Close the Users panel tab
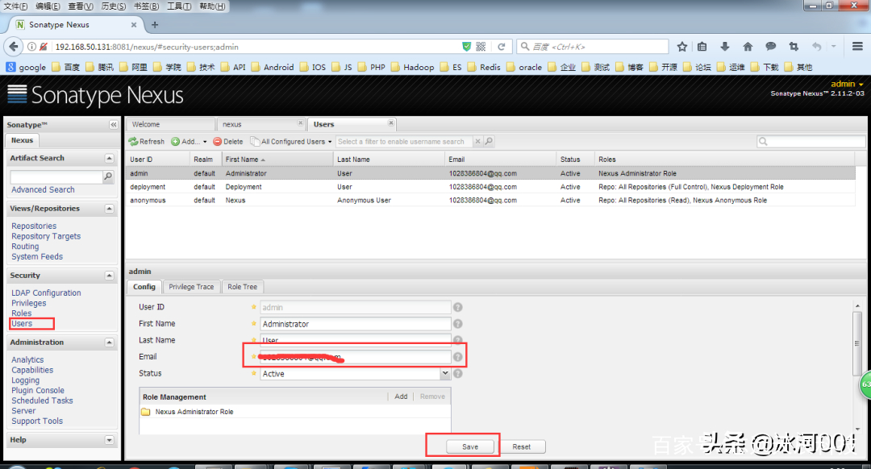 click(391, 122)
